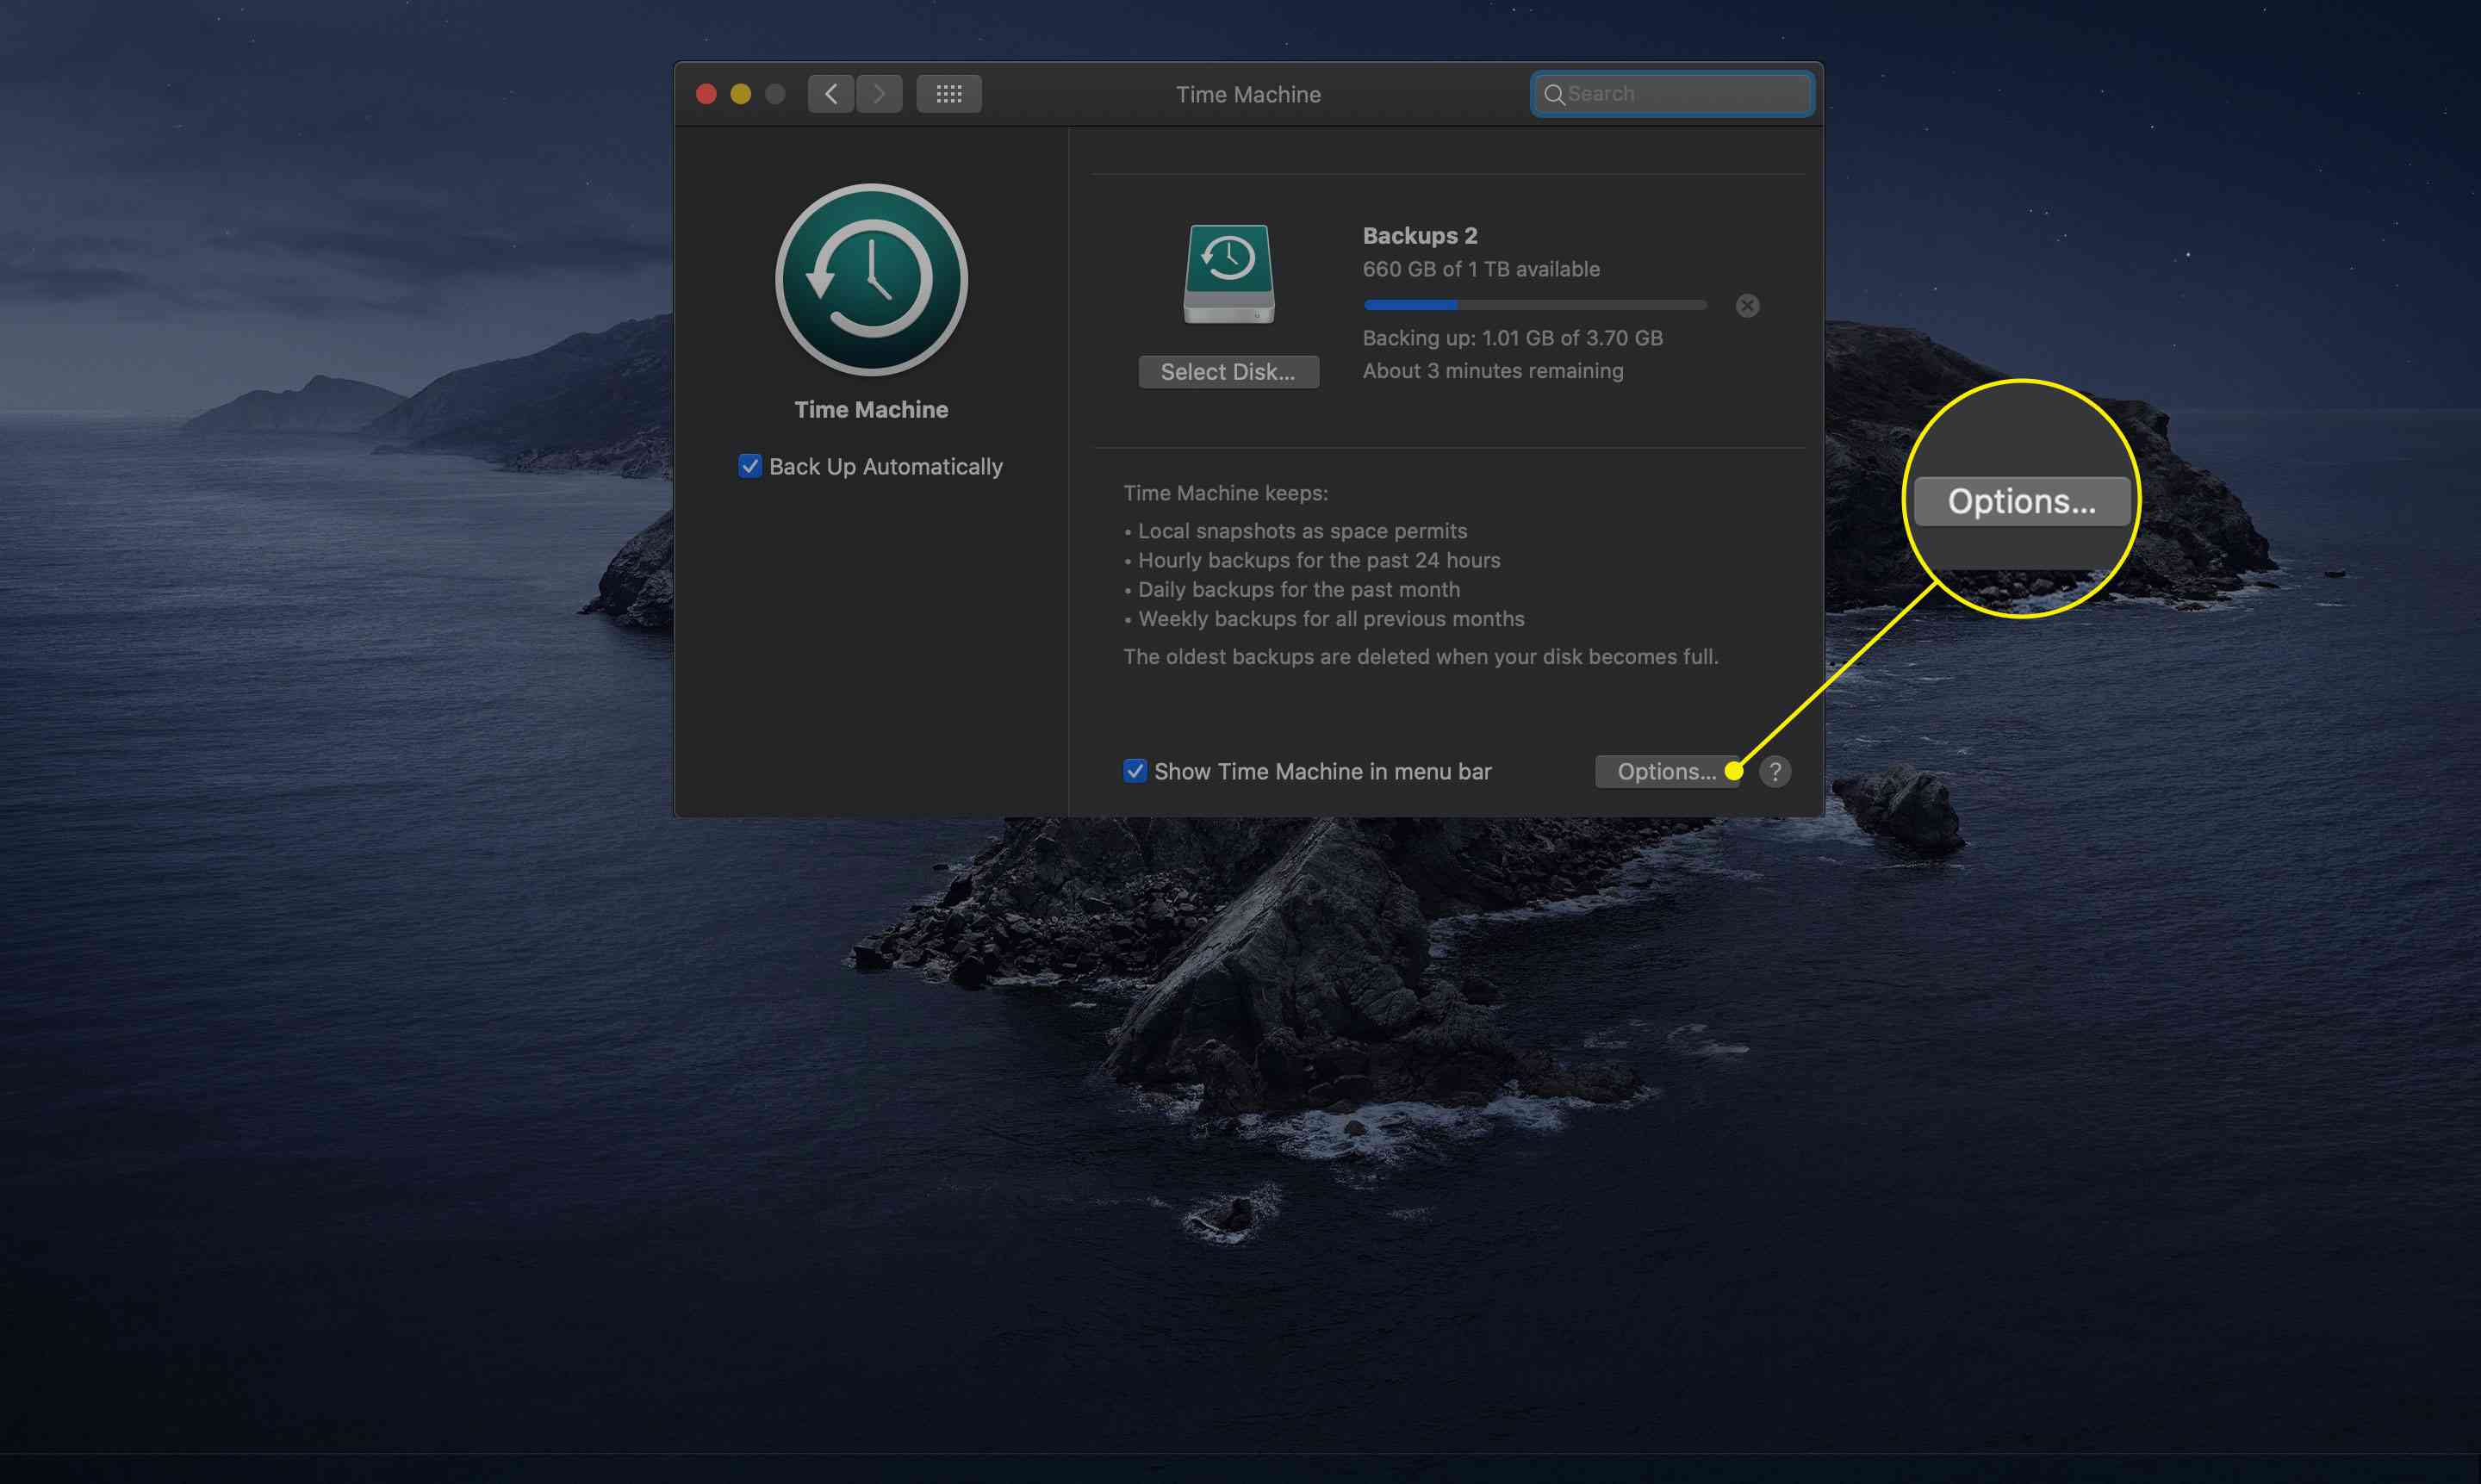Image resolution: width=2481 pixels, height=1484 pixels.
Task: Toggle the Back Up Automatically checkbox
Action: 749,466
